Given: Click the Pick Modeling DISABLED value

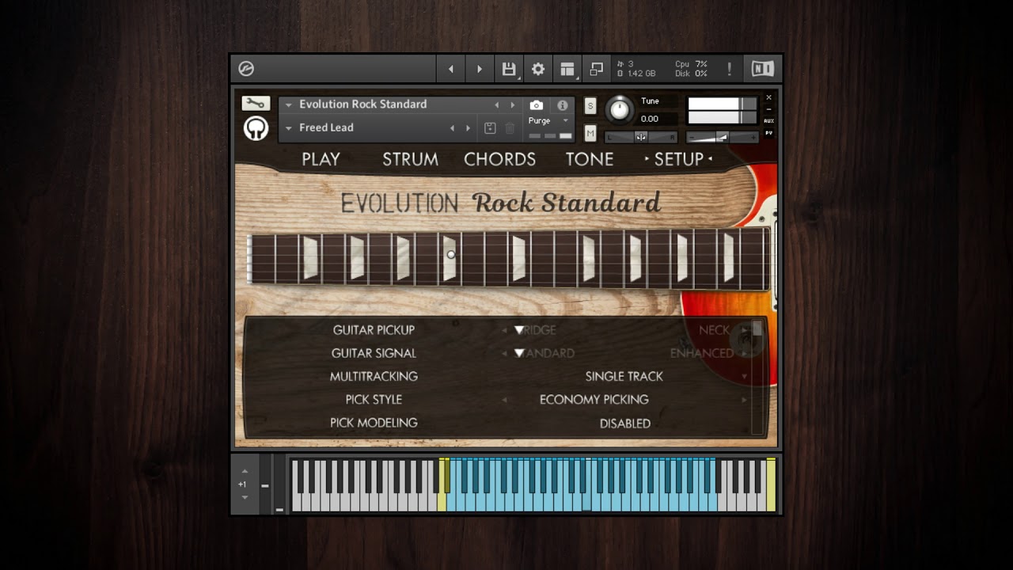Looking at the screenshot, I should click(x=625, y=424).
